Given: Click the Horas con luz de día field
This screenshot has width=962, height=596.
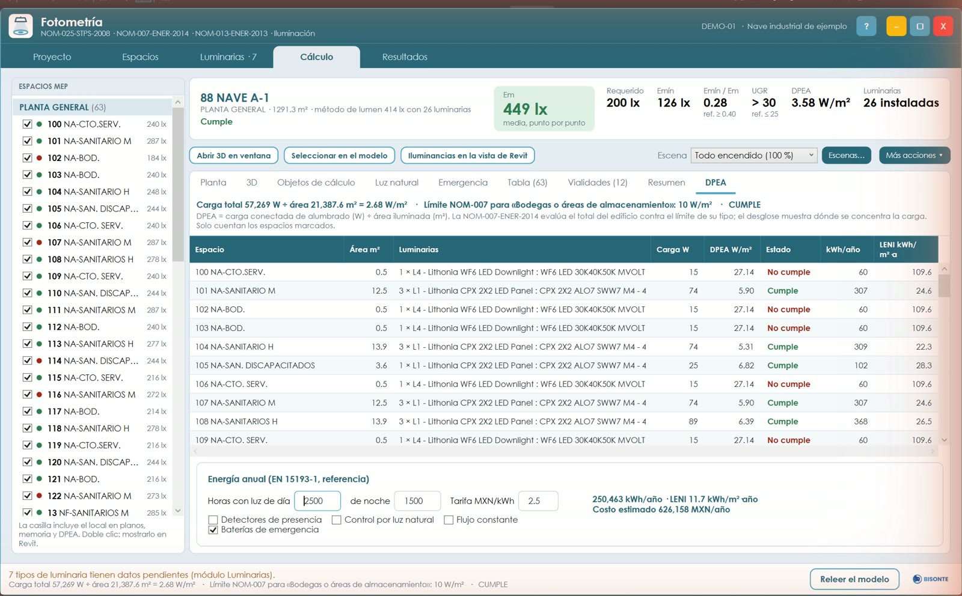Looking at the screenshot, I should (317, 501).
